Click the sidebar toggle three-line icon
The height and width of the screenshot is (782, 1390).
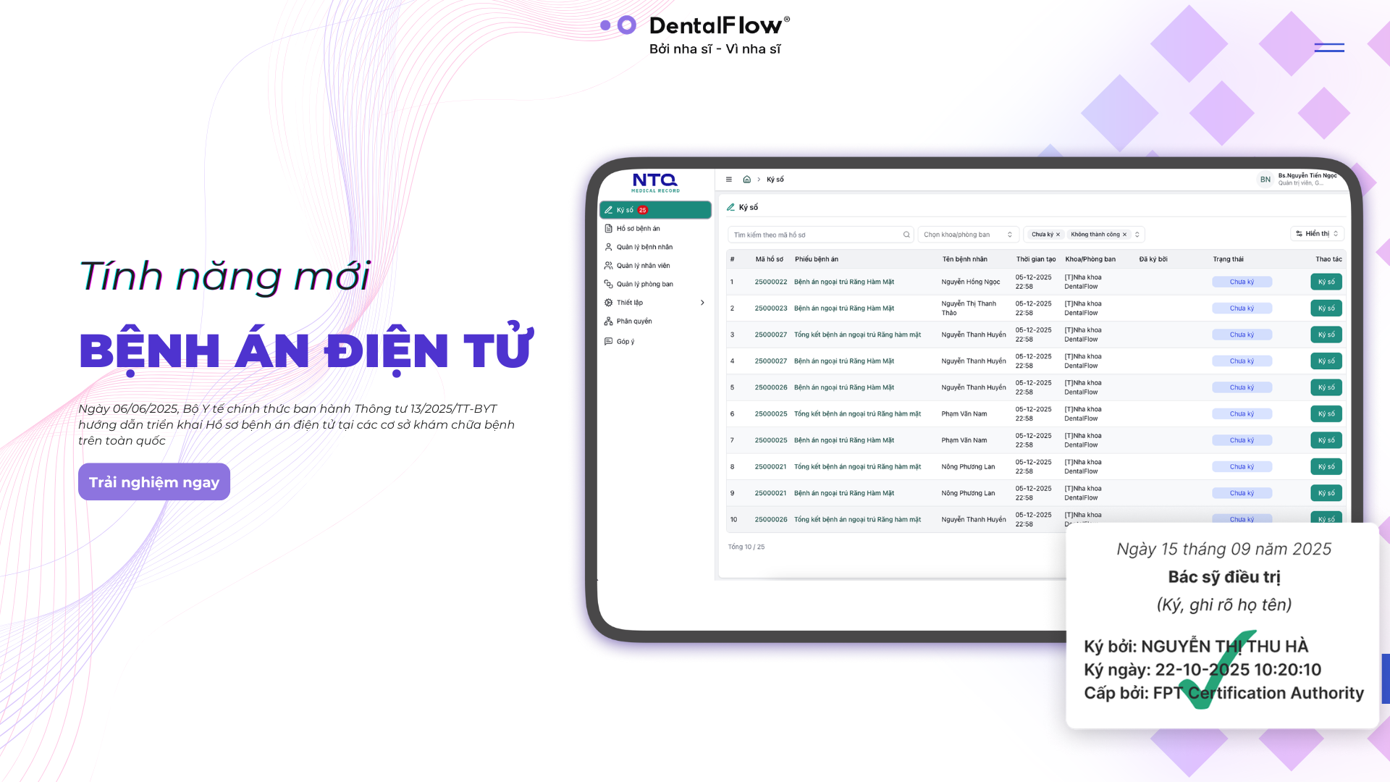(729, 180)
